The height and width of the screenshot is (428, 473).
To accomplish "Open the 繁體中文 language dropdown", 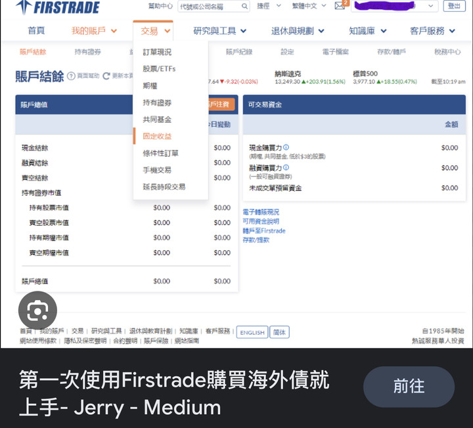I will [x=309, y=6].
